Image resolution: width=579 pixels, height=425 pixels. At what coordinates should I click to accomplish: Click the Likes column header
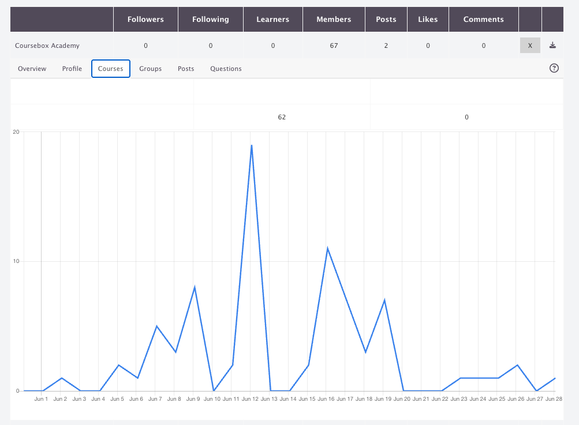428,19
